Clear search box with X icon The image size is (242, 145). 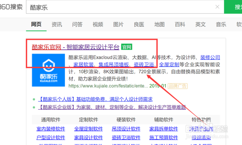217,7
